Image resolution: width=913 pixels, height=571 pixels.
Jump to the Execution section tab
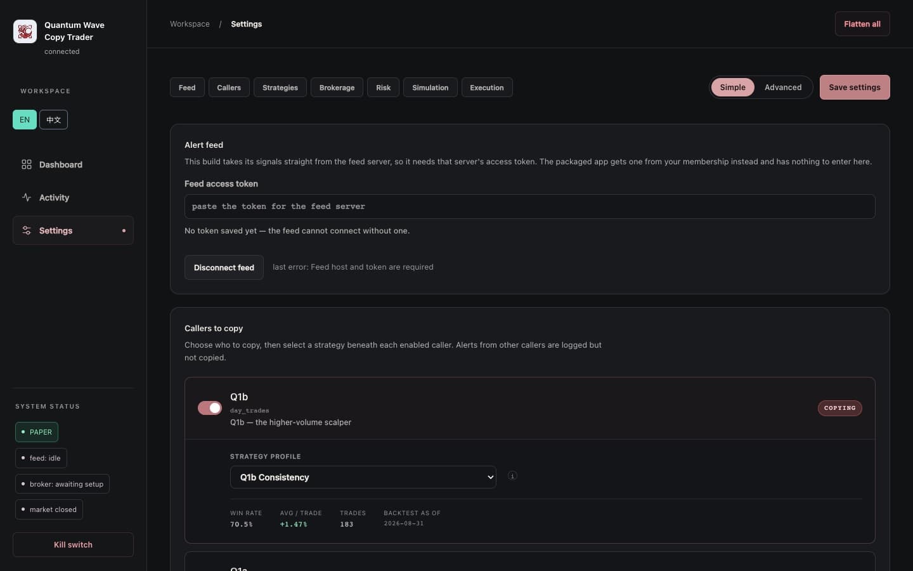click(x=487, y=88)
